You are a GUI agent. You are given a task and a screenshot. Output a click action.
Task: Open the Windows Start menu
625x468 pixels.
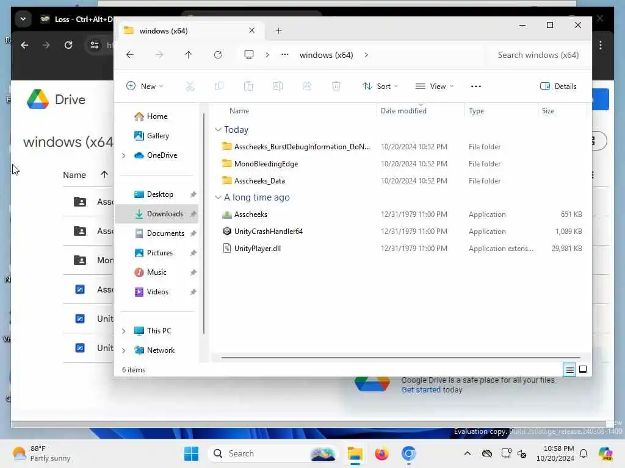(191, 453)
